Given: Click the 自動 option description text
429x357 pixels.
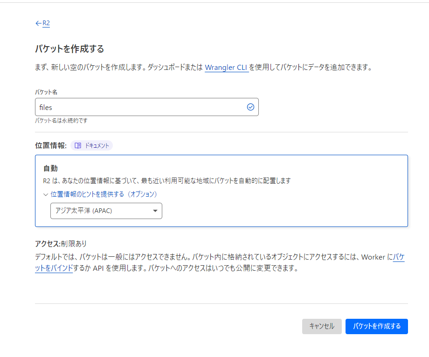Looking at the screenshot, I should pyautogui.click(x=166, y=181).
